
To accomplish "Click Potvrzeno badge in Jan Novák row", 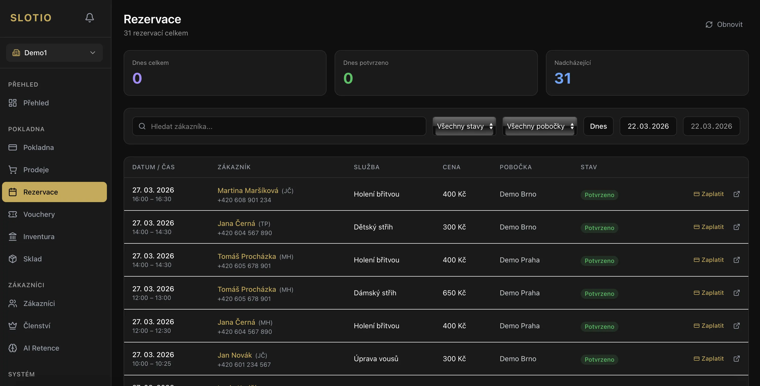I will pyautogui.click(x=599, y=359).
